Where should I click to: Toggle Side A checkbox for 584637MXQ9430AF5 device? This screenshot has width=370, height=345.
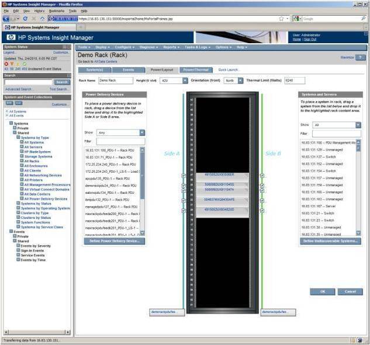click(184, 201)
